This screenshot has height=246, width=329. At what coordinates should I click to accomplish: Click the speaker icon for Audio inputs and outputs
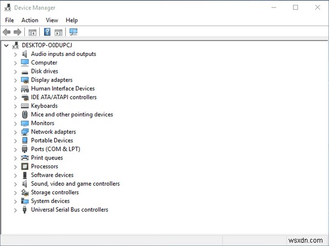[x=24, y=54]
